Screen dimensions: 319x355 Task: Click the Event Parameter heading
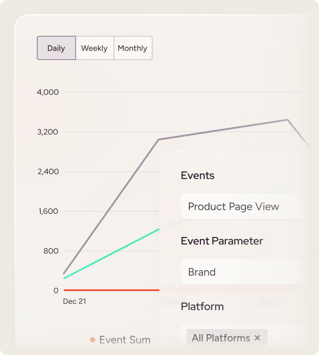pos(222,241)
